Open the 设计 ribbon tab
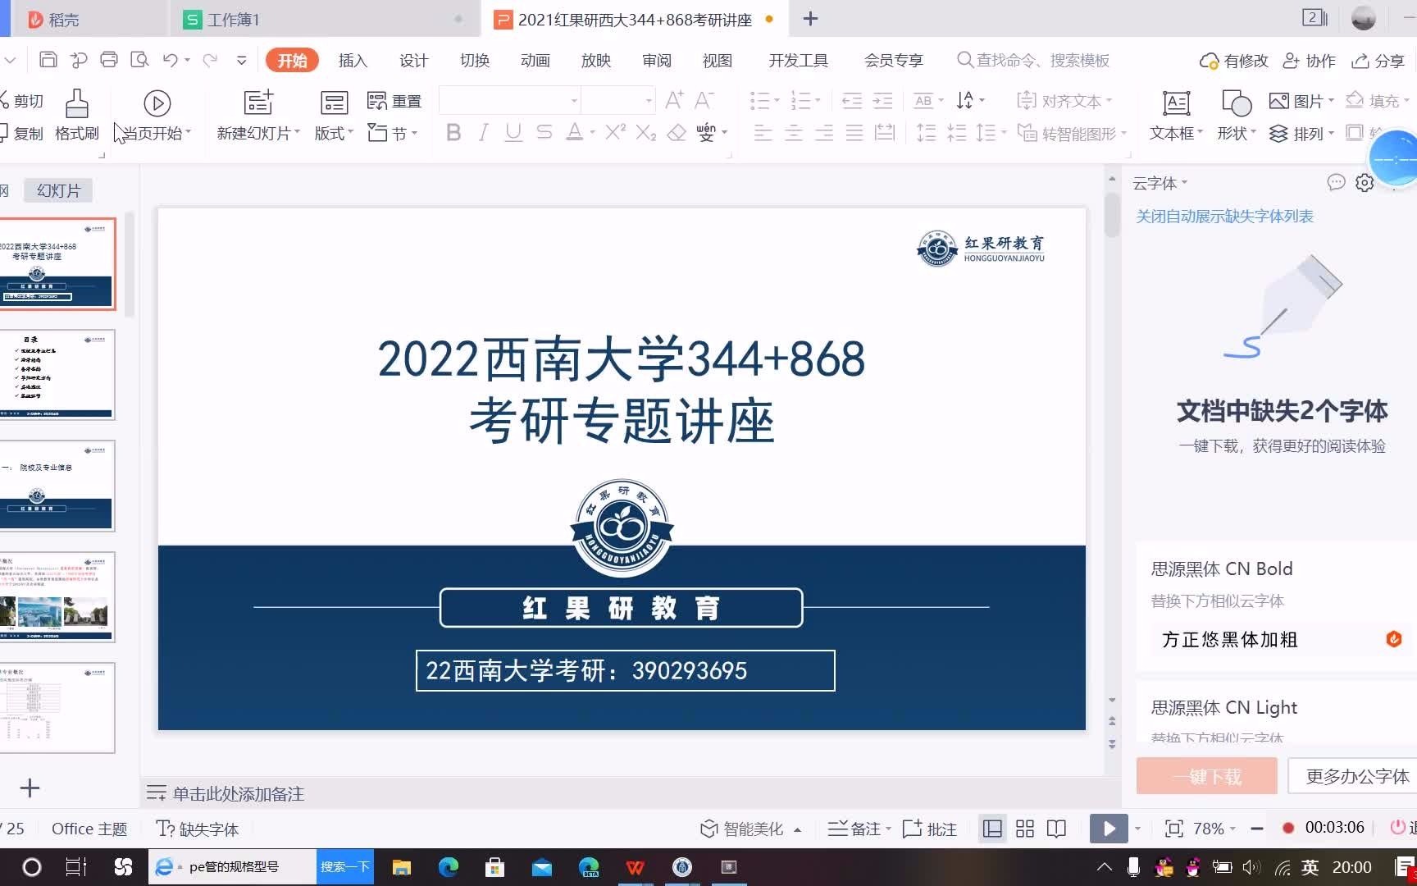Image resolution: width=1417 pixels, height=886 pixels. pyautogui.click(x=413, y=60)
